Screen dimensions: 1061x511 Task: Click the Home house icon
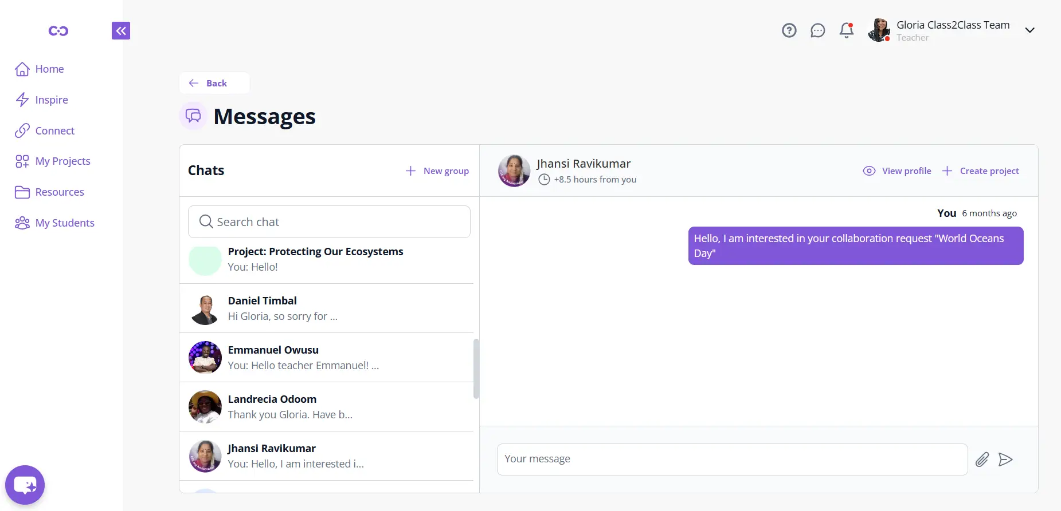point(22,69)
